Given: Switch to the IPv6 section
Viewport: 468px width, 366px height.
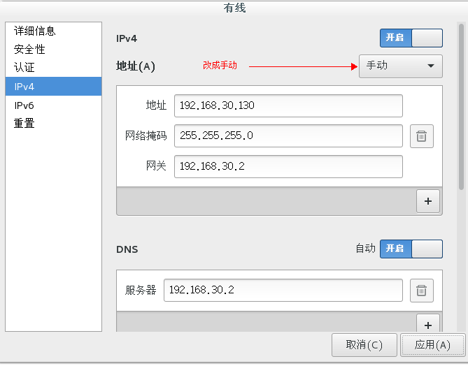Looking at the screenshot, I should click(x=24, y=105).
